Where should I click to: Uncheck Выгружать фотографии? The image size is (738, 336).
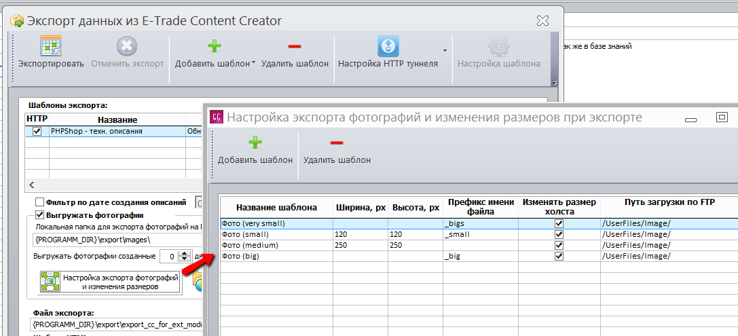point(39,216)
